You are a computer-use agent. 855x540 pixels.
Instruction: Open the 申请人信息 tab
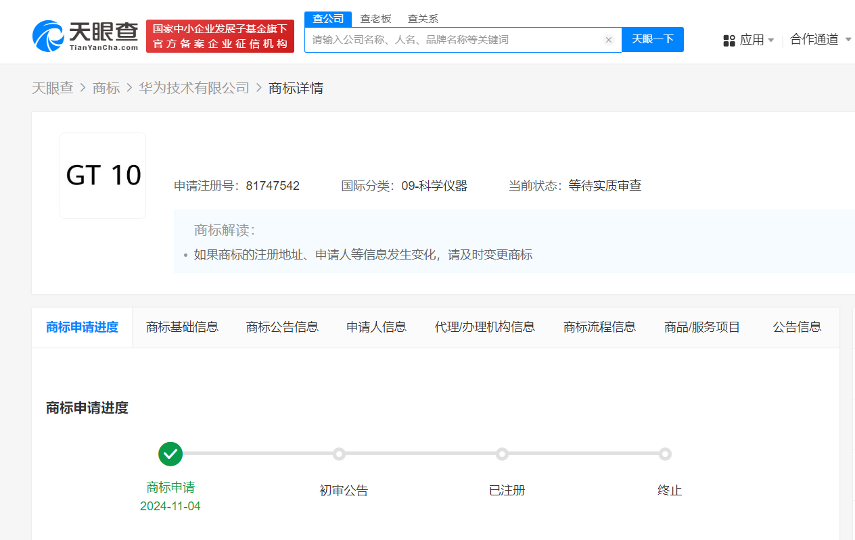coord(376,327)
